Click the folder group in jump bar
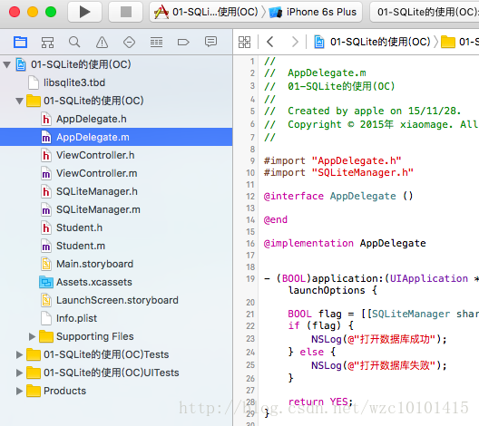Viewport: 479px width, 426px height. 448,42
